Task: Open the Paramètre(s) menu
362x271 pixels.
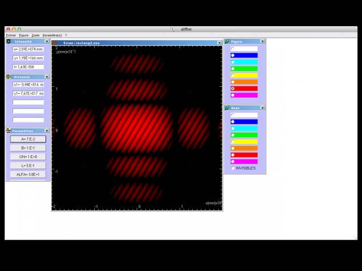Action: coord(52,35)
